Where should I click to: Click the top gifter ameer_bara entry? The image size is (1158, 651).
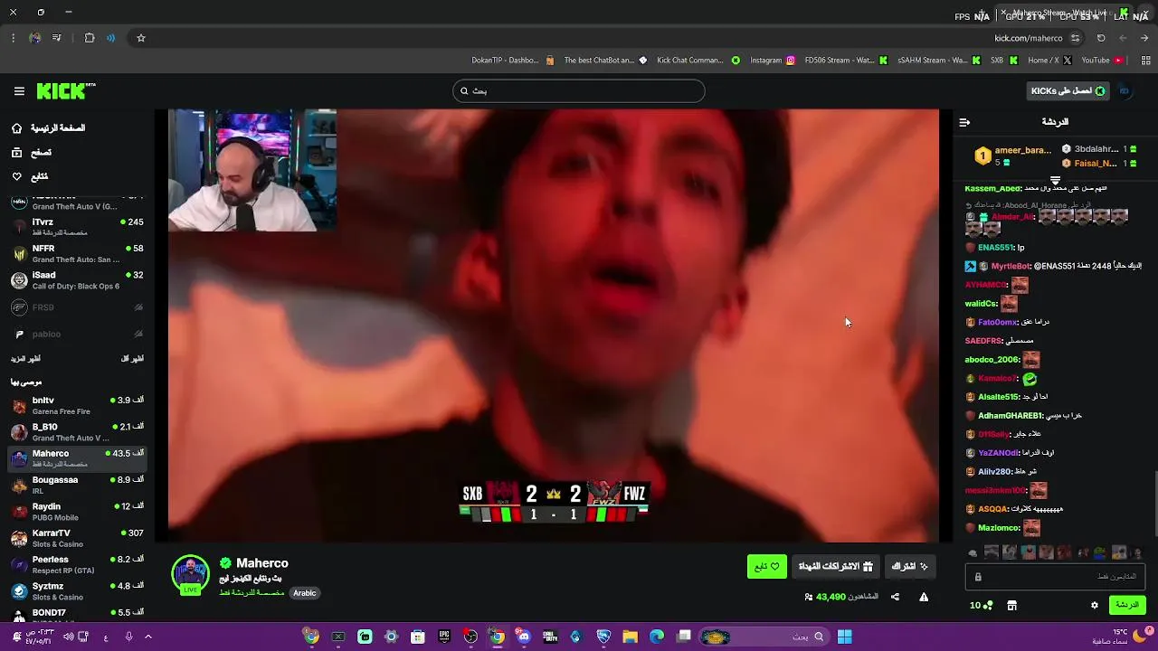click(1013, 156)
